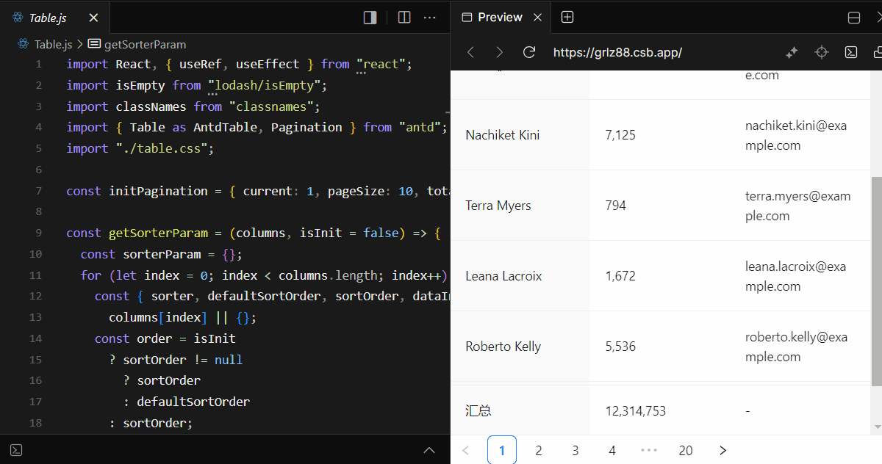Close the Table.js editor tab
The height and width of the screenshot is (464, 882).
tap(93, 18)
